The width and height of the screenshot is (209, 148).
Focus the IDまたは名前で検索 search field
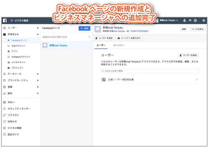[150, 71]
